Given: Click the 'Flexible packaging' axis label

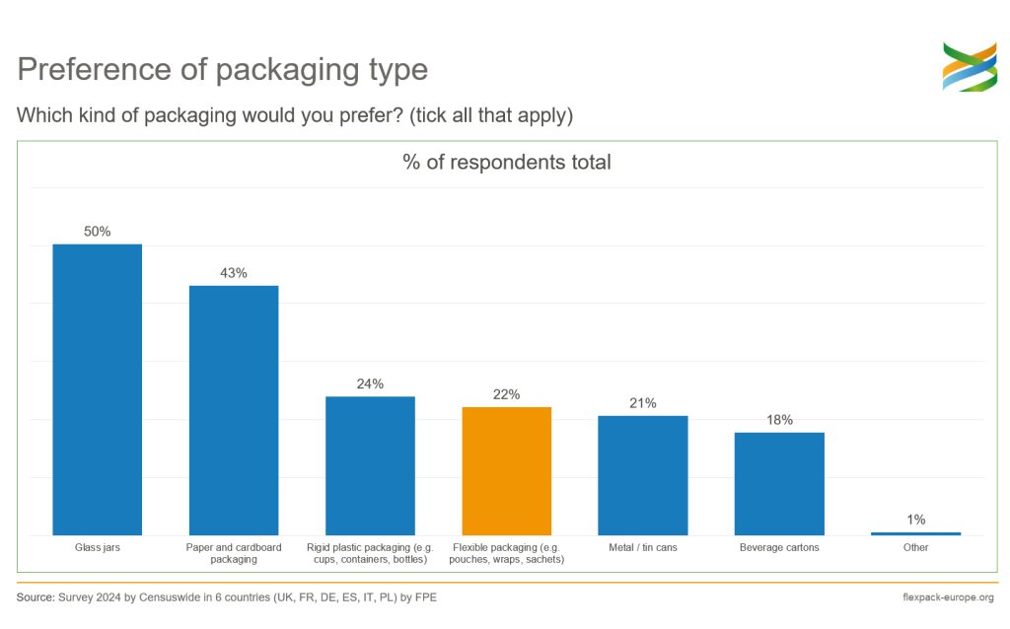Looking at the screenshot, I should click(x=507, y=553).
